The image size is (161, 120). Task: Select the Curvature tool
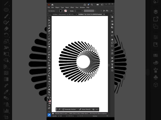pos(49,31)
